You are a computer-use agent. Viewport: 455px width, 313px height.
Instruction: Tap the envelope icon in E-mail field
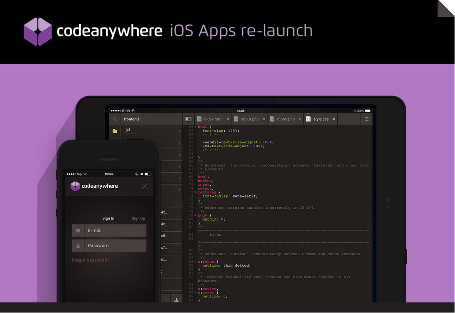[78, 231]
